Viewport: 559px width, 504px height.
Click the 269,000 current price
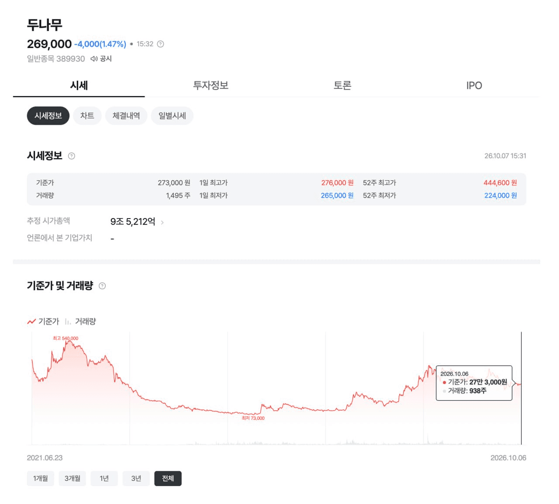[49, 44]
